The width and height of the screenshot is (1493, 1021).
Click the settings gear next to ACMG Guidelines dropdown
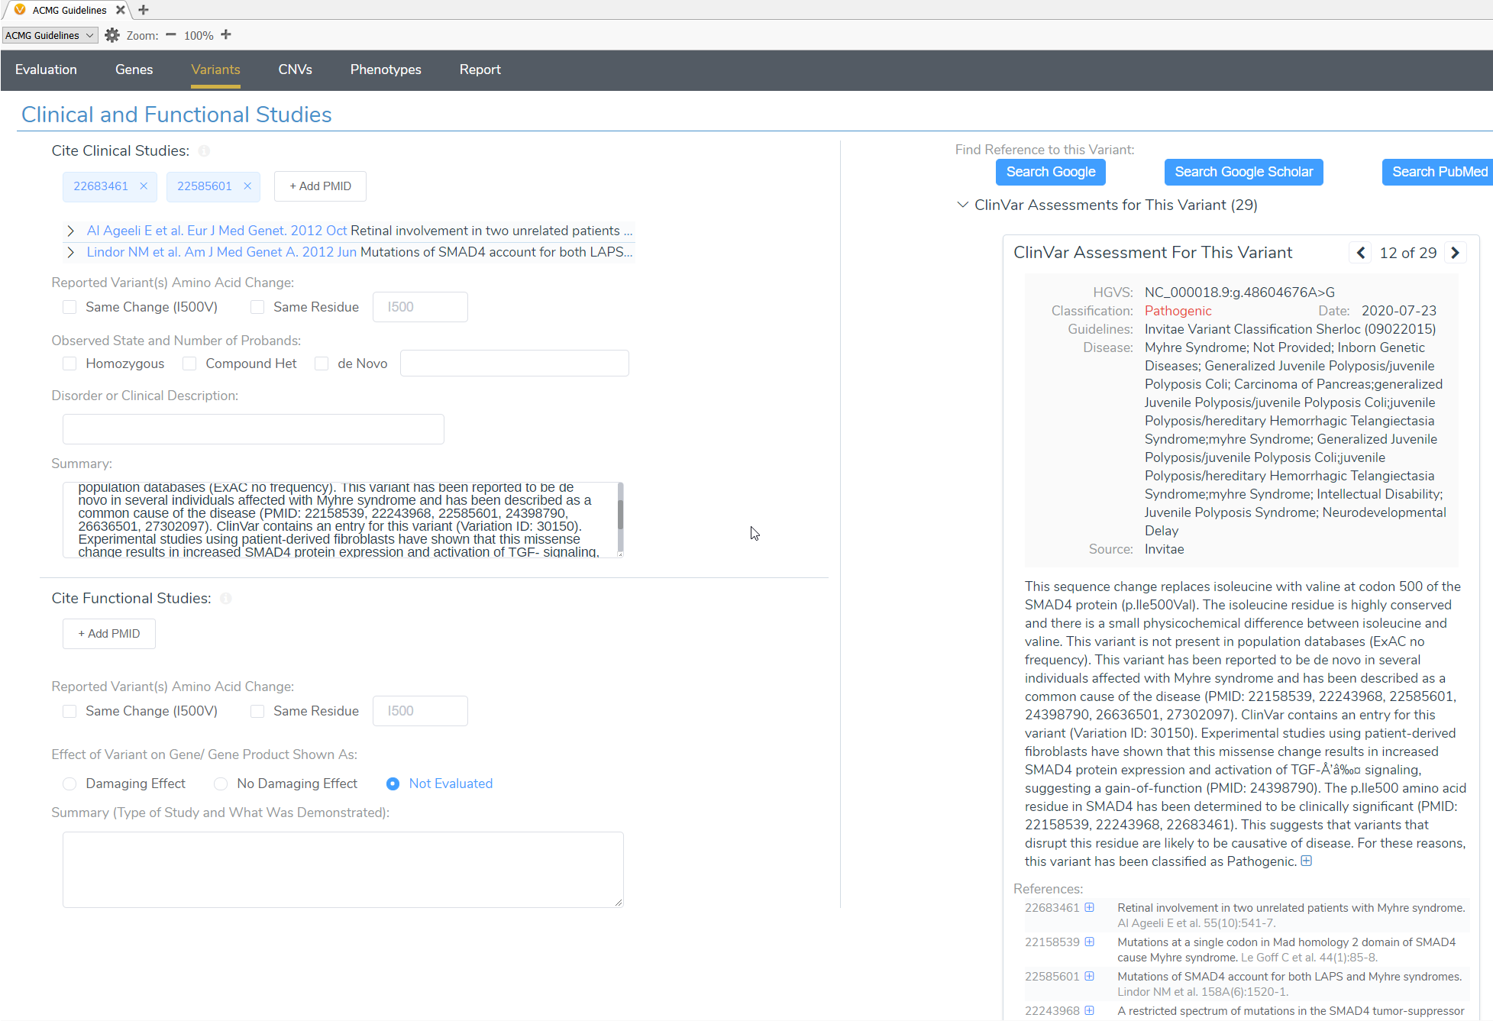pyautogui.click(x=111, y=35)
